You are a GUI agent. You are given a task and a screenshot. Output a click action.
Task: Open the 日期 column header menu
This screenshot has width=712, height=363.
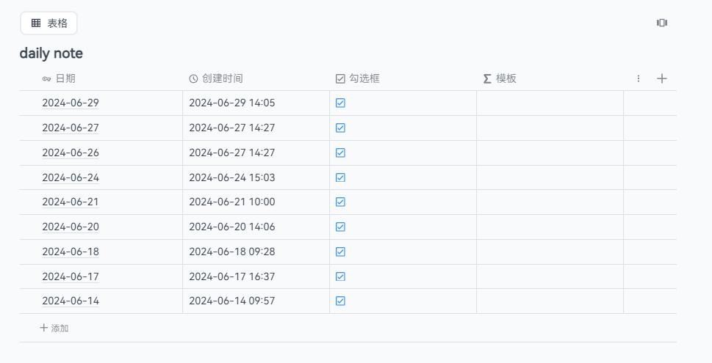pyautogui.click(x=65, y=78)
